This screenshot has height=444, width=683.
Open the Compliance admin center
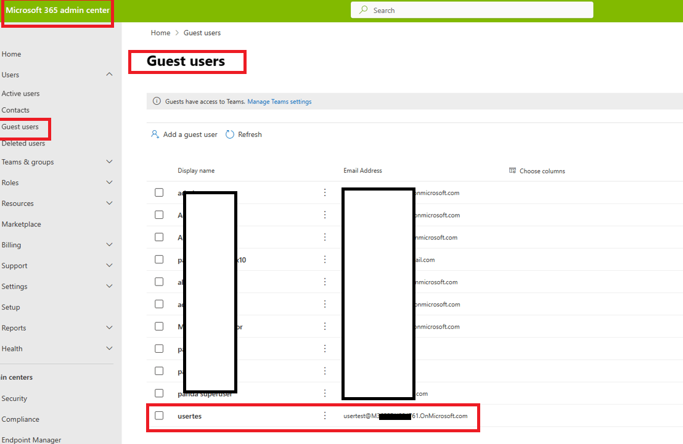[x=20, y=419]
